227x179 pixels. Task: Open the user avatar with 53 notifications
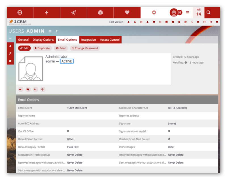click(x=174, y=13)
